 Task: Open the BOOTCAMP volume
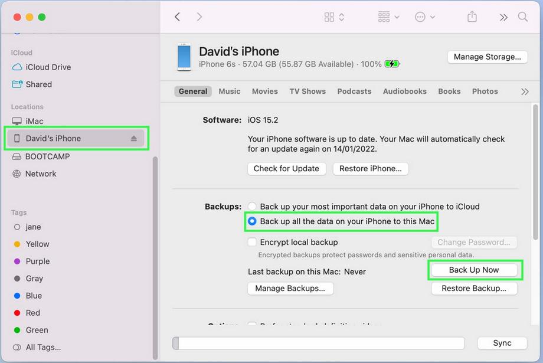(47, 156)
